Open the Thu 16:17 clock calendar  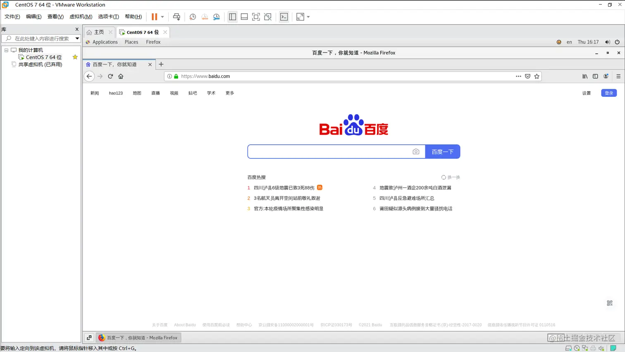(588, 42)
